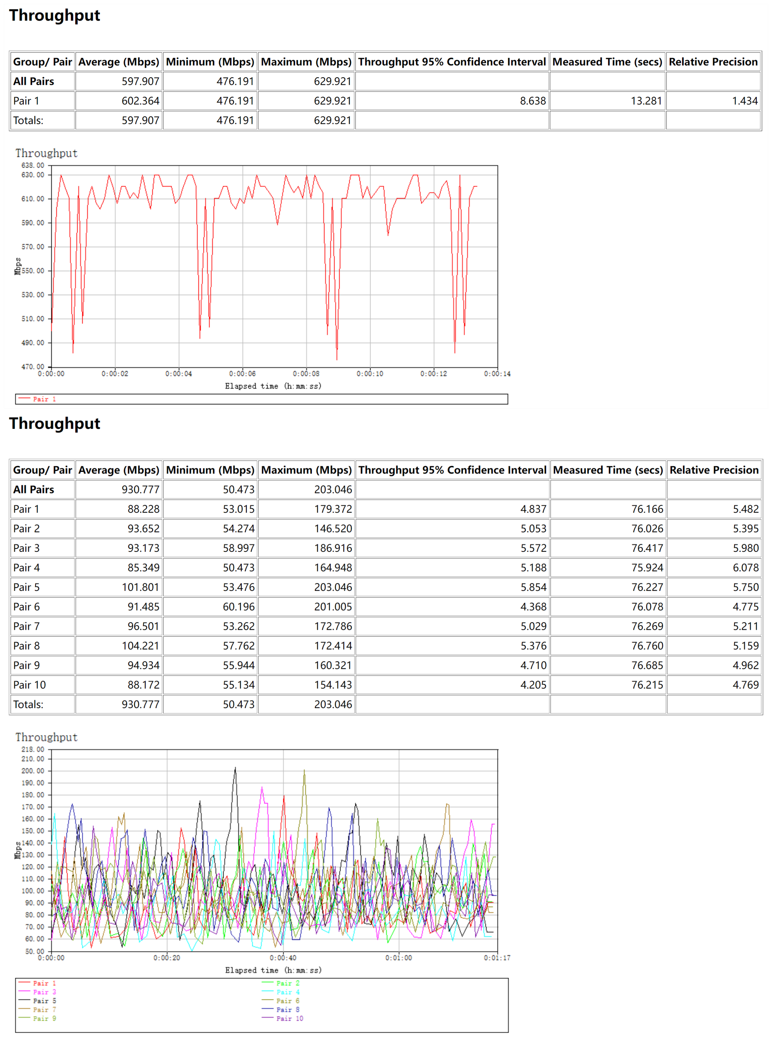This screenshot has width=772, height=1041.
Task: Click the second Throughput section heading
Action: click(x=55, y=423)
